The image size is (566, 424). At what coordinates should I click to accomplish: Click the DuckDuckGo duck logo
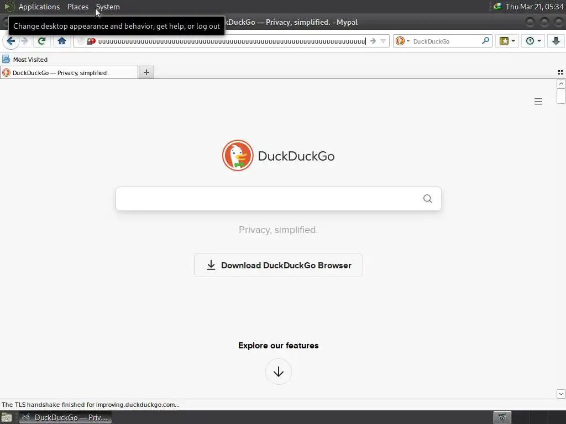tap(238, 155)
